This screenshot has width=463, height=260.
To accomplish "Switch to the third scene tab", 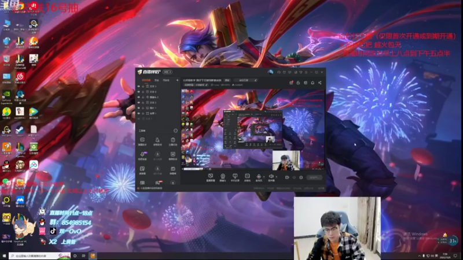I will 166,80.
